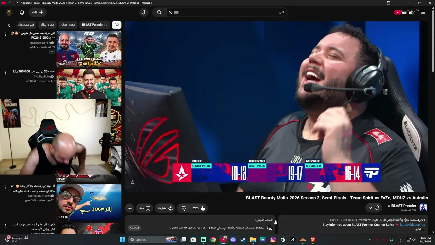Open the BLAST Premier channel avatar

pos(423,207)
